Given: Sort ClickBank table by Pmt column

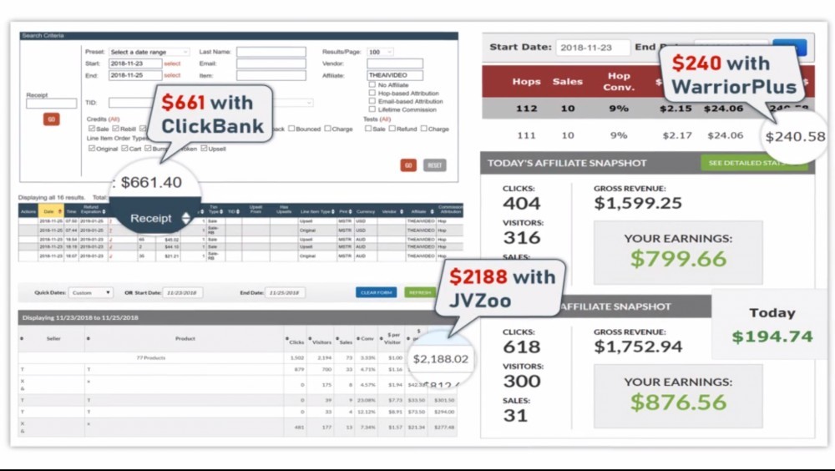Looking at the screenshot, I should click(x=346, y=211).
